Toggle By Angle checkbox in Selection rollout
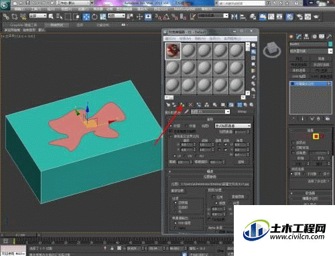Viewport: 335px width, 256px height. 293,153
